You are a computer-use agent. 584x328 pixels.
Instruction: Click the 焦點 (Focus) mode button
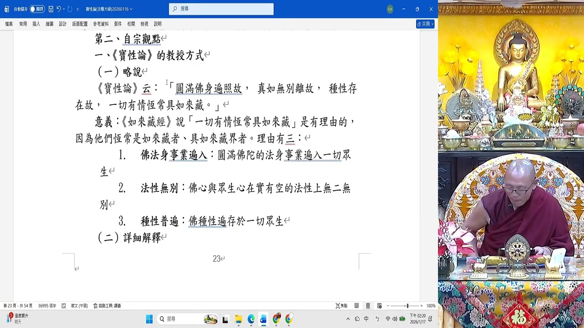pyautogui.click(x=341, y=306)
